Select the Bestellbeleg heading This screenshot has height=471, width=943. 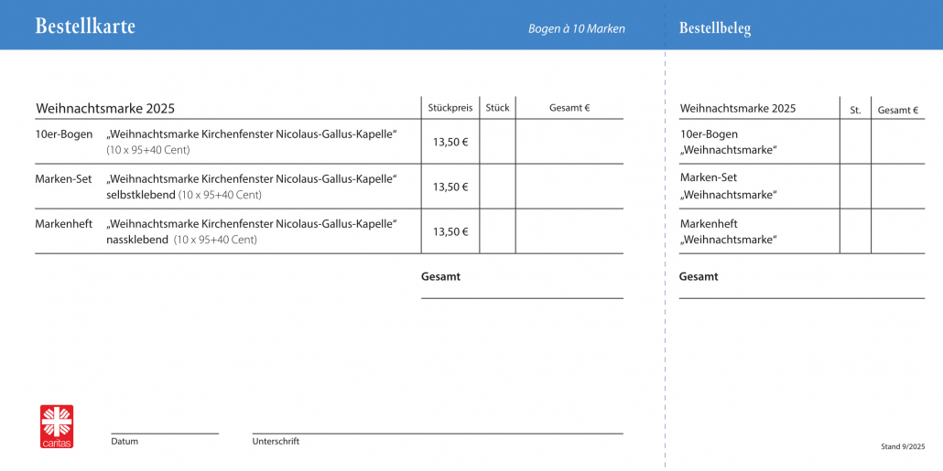coord(715,28)
